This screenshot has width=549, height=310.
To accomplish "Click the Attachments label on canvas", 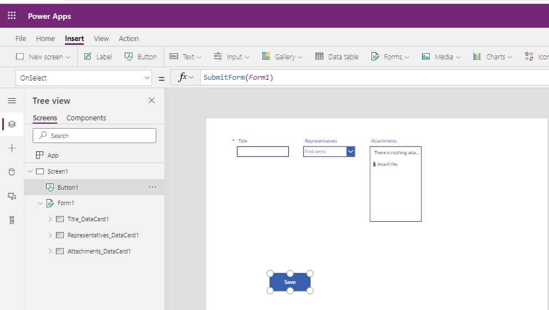I will (384, 141).
